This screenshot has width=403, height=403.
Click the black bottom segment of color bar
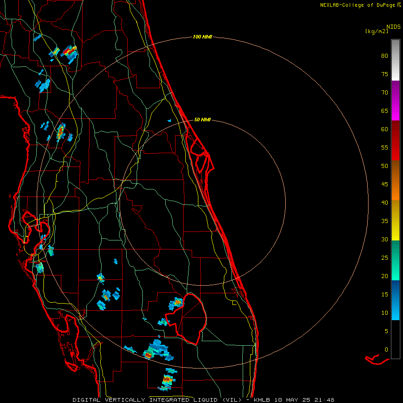pyautogui.click(x=395, y=339)
